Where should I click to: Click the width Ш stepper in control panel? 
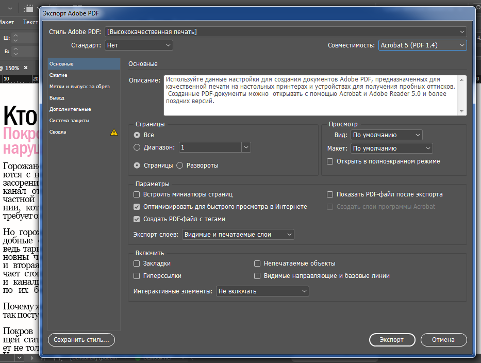[x=15, y=38]
